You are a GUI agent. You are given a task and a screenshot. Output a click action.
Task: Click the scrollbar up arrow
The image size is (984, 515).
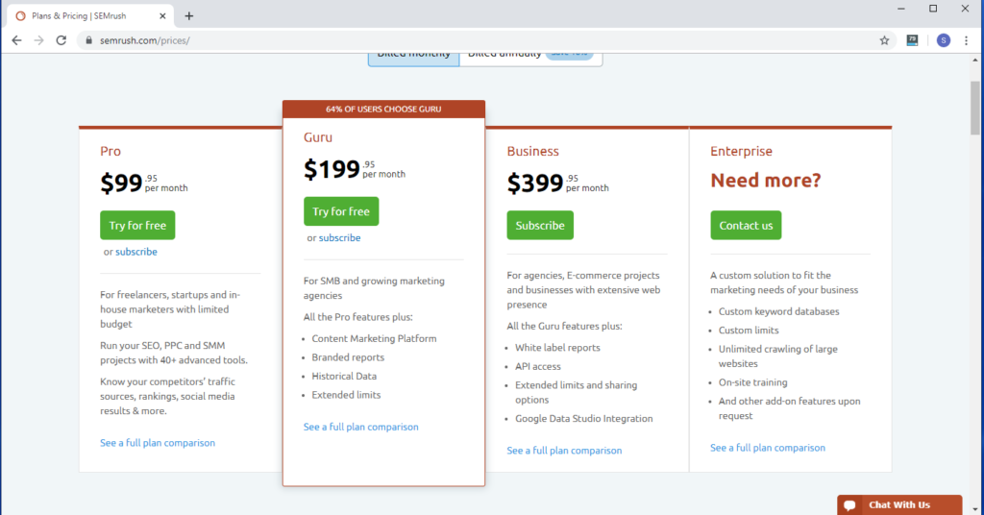(974, 61)
